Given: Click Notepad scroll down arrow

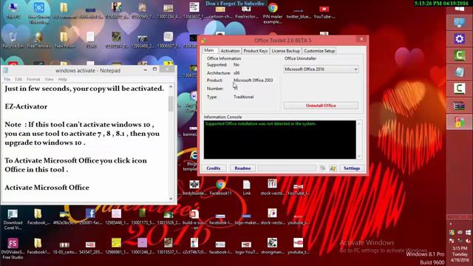Looking at the screenshot, I should pyautogui.click(x=171, y=199).
